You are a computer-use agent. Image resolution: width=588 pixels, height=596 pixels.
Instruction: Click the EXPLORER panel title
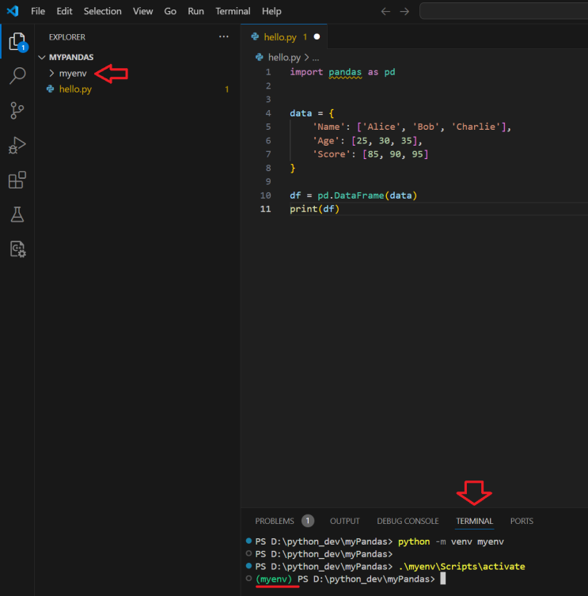pyautogui.click(x=67, y=37)
